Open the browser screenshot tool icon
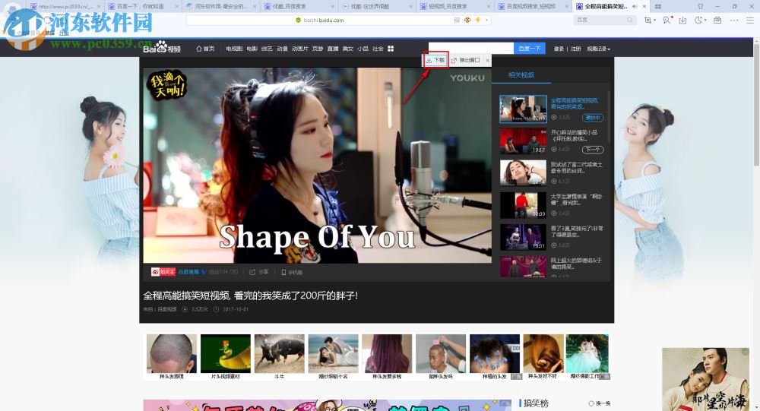Viewport: 760px width, 411px height. click(648, 20)
